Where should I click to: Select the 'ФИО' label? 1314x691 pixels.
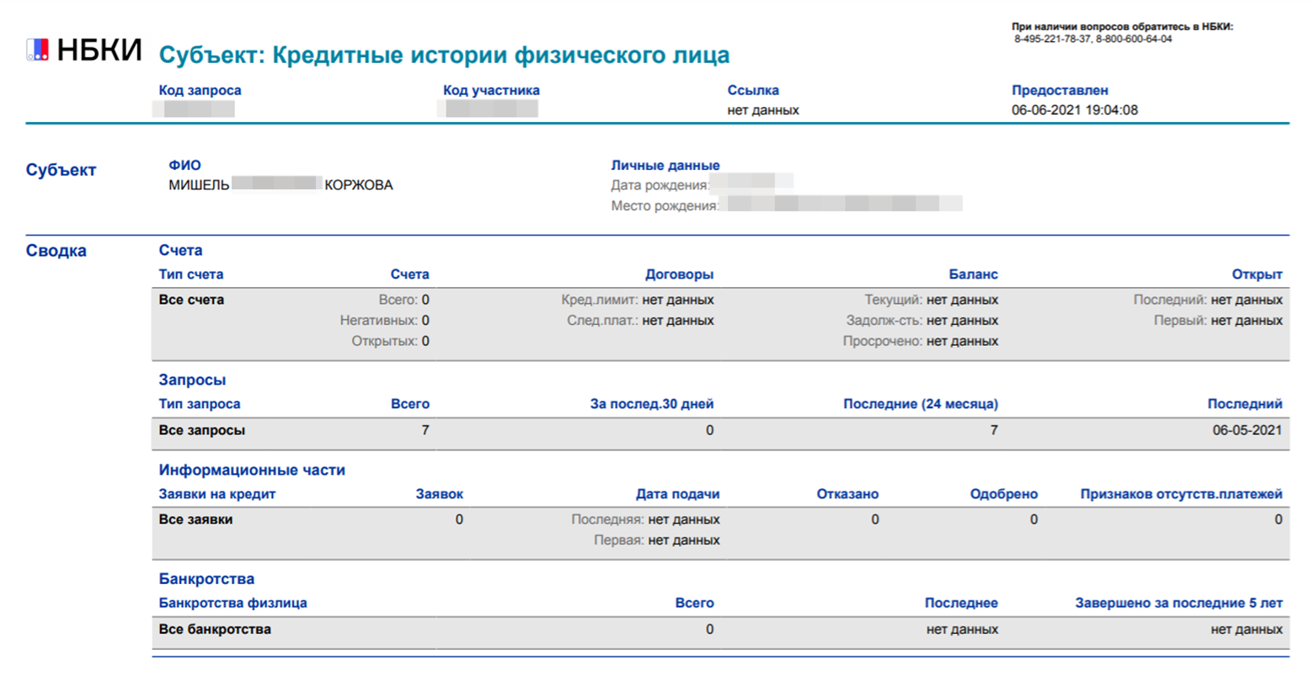184,165
